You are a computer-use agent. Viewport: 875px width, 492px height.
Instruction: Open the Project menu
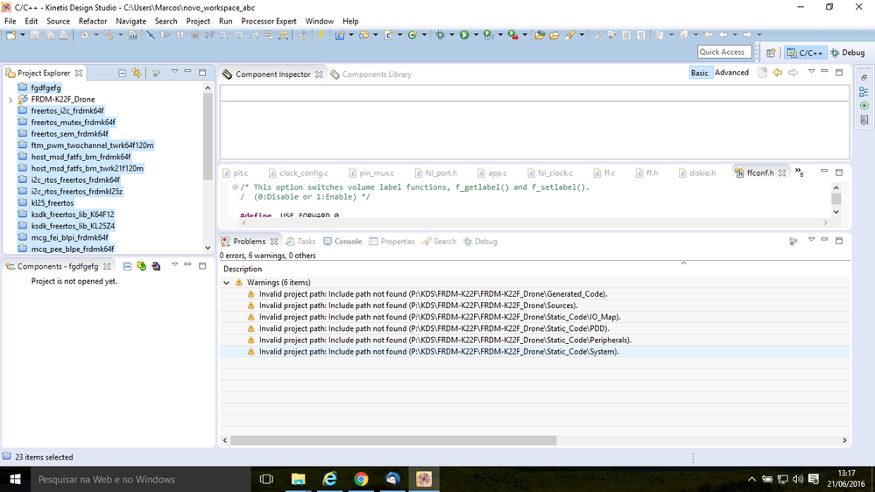tap(198, 21)
